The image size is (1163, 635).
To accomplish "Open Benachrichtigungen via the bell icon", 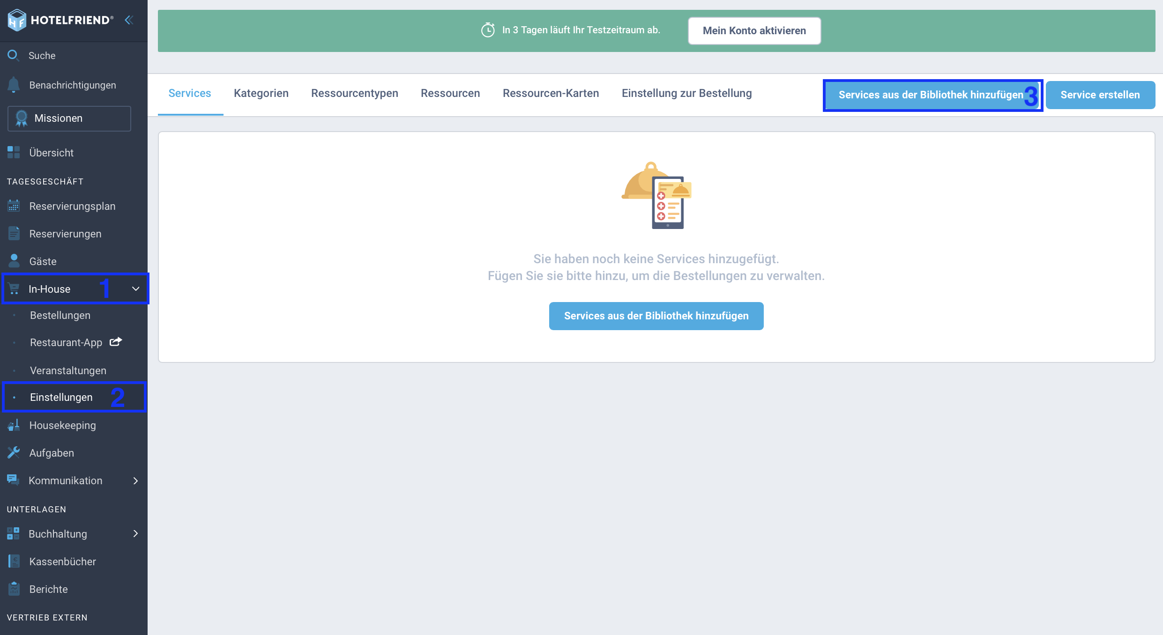I will pos(14,85).
